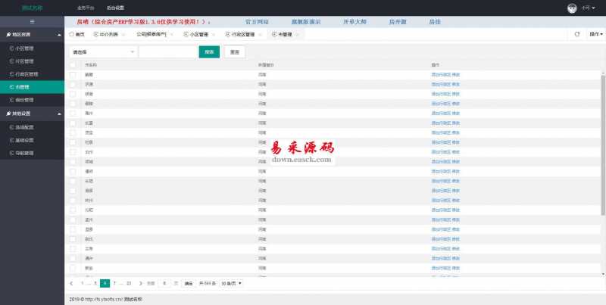
Task: Click the search text input field
Action: 167,52
